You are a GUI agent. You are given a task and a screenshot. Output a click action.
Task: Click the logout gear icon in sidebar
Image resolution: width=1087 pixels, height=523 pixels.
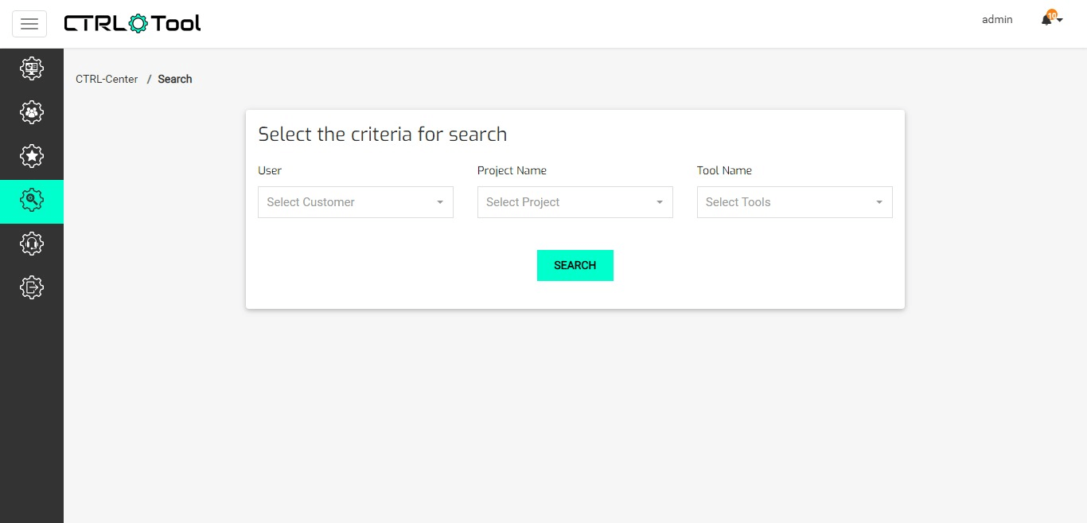(x=31, y=287)
